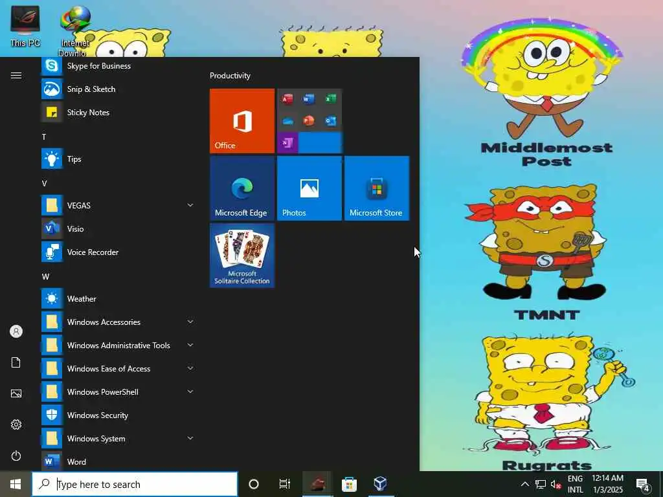The image size is (663, 497).
Task: Jump to letter T section header
Action: [44, 137]
